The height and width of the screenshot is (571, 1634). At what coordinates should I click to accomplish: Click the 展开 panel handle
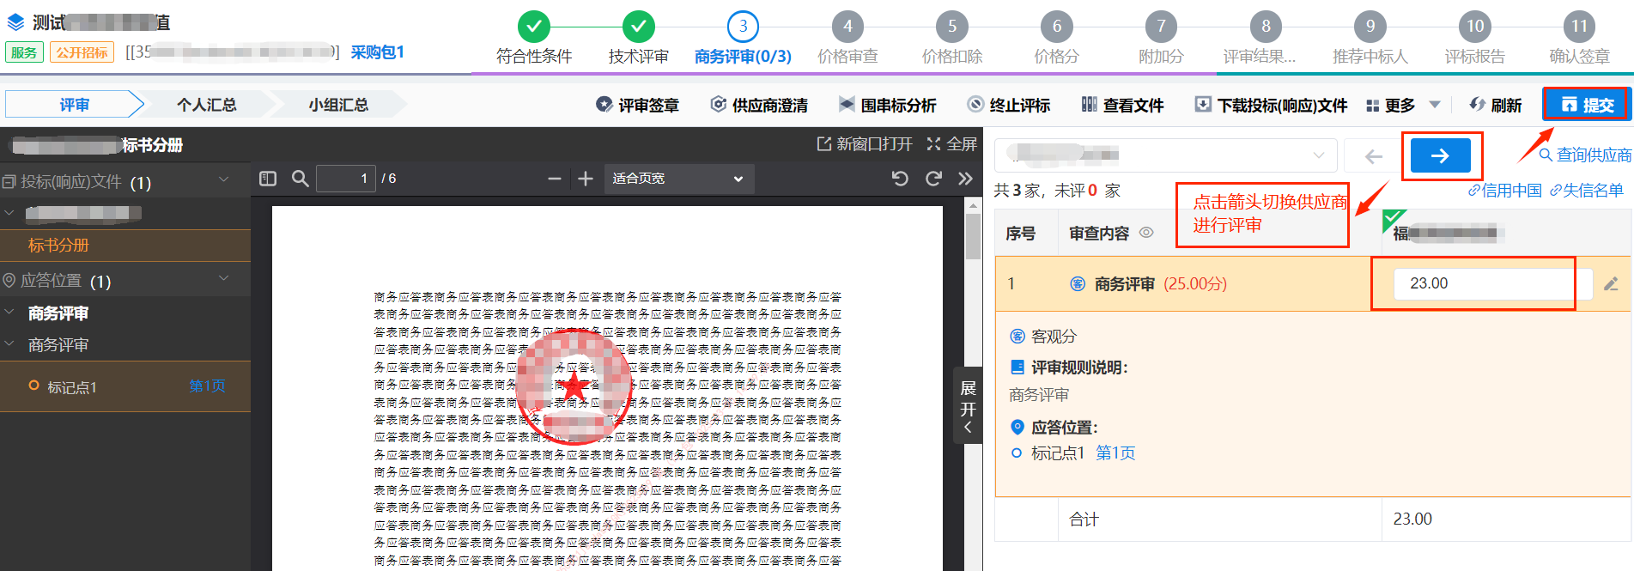tap(968, 405)
